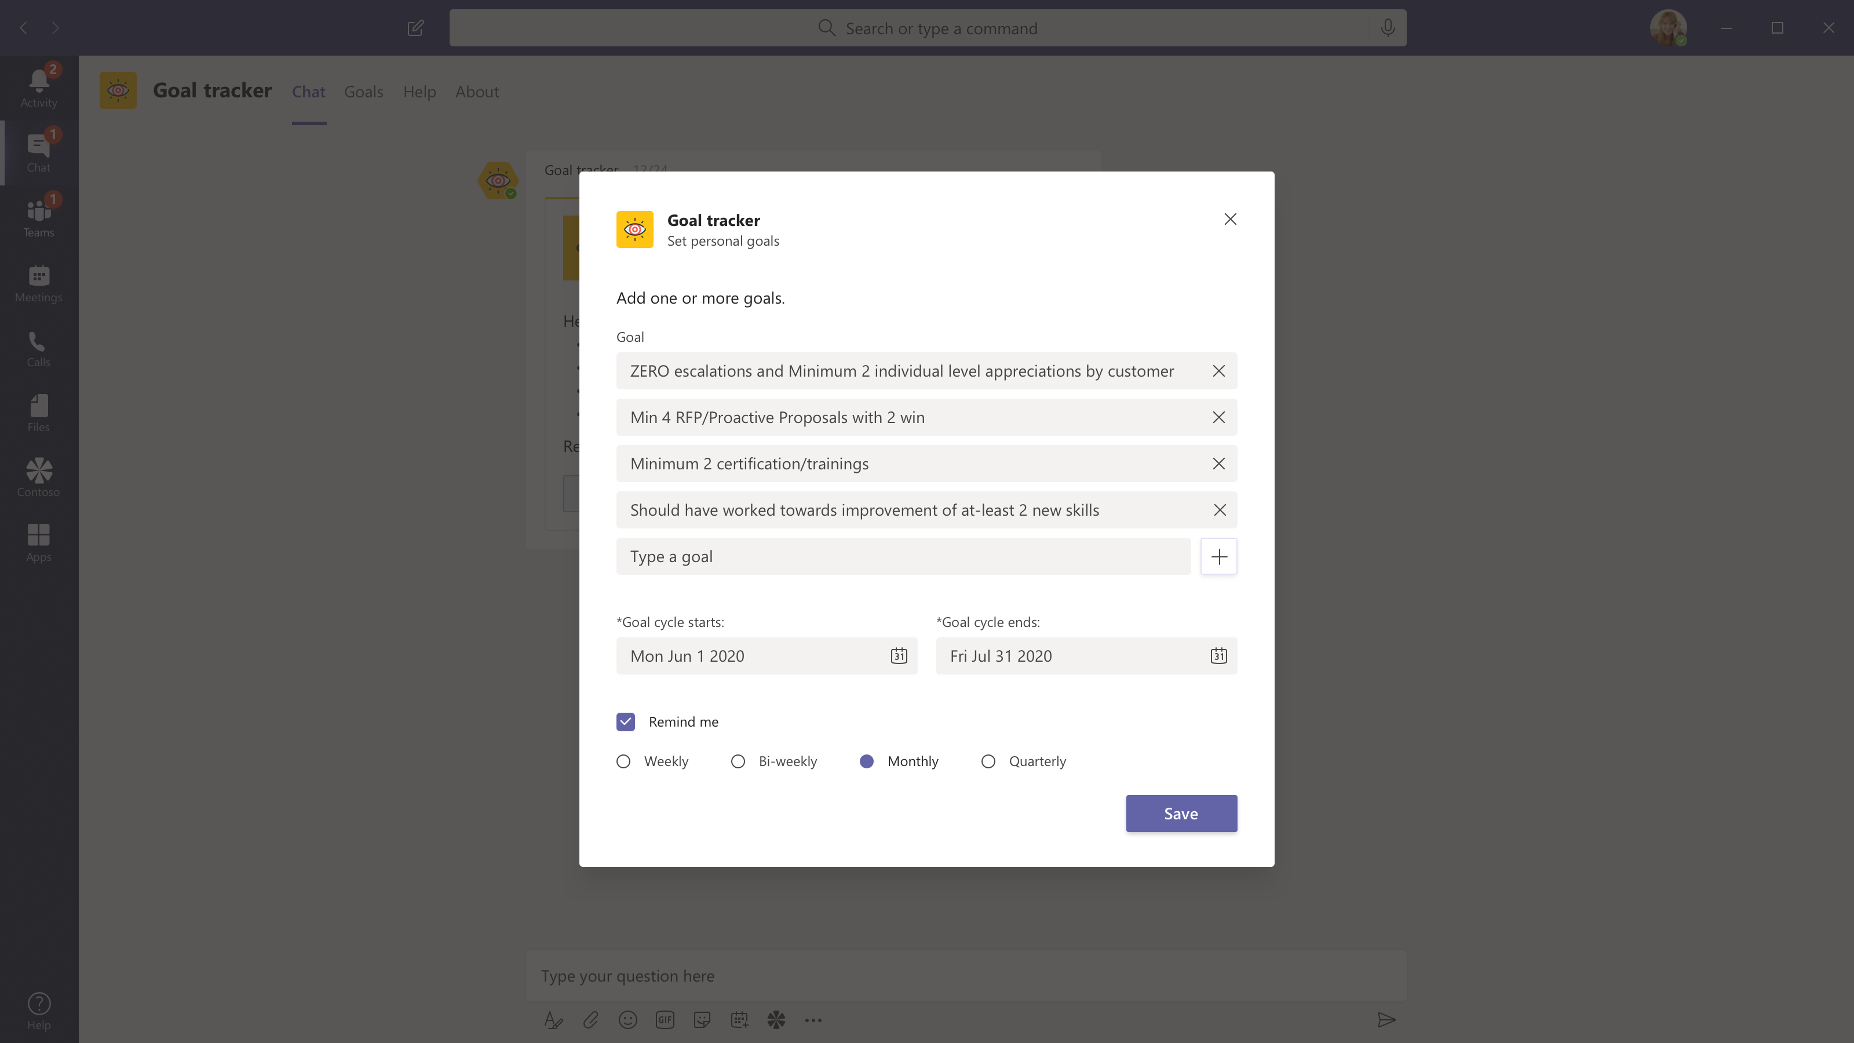Open the GIF picker
This screenshot has width=1854, height=1043.
point(665,1020)
